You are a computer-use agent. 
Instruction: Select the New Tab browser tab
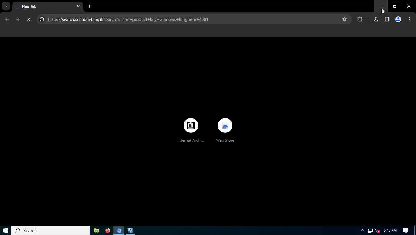click(47, 6)
